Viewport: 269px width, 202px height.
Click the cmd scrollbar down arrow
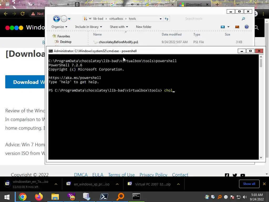[x=261, y=158]
